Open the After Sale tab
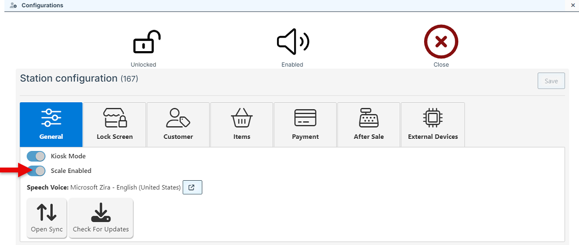The image size is (579, 245). (x=369, y=124)
